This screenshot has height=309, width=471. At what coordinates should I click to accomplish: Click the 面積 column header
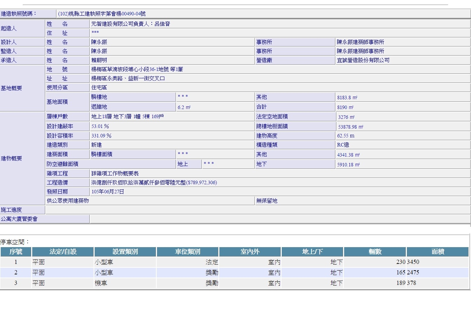[438, 252]
